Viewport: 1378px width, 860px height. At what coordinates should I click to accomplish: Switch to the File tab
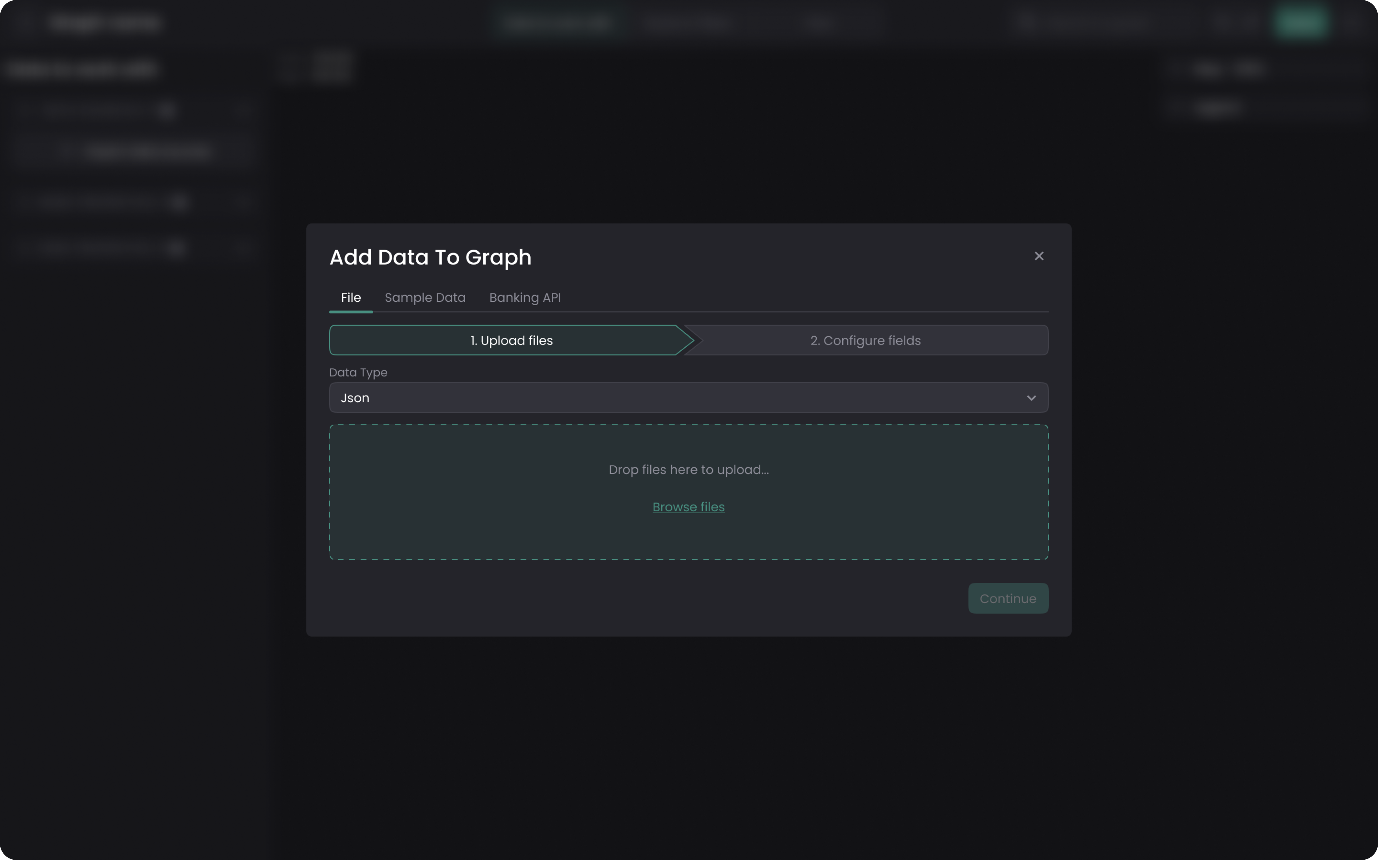coord(351,298)
